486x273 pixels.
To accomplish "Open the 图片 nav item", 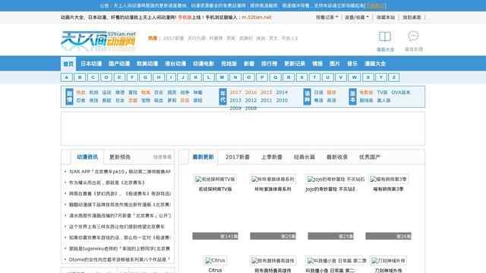I will point(334,64).
